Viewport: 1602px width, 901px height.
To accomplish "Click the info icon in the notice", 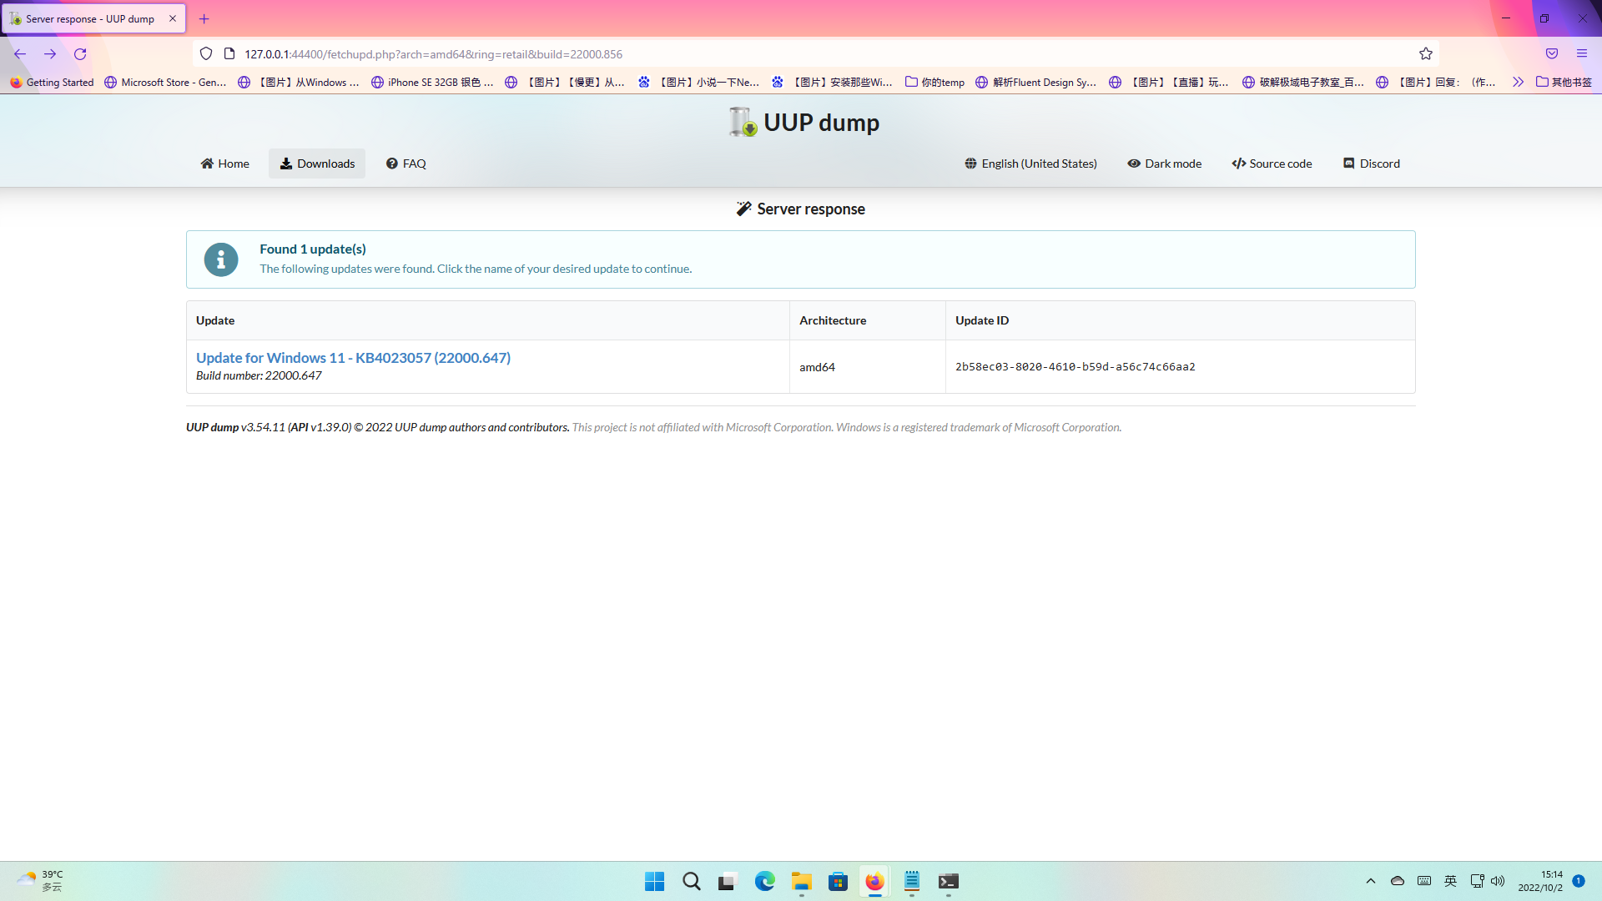I will 221,259.
